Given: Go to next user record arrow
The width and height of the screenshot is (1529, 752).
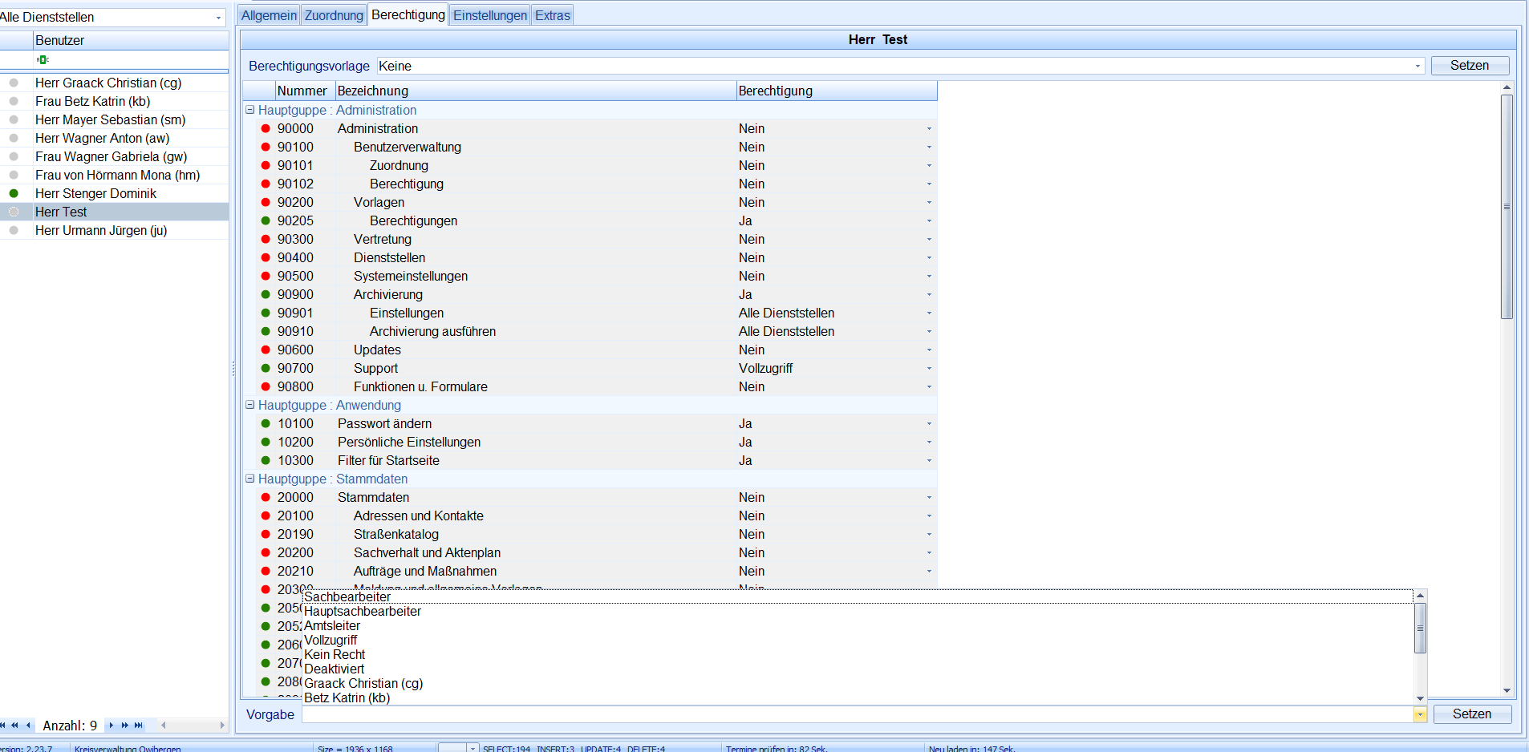Looking at the screenshot, I should [x=112, y=726].
